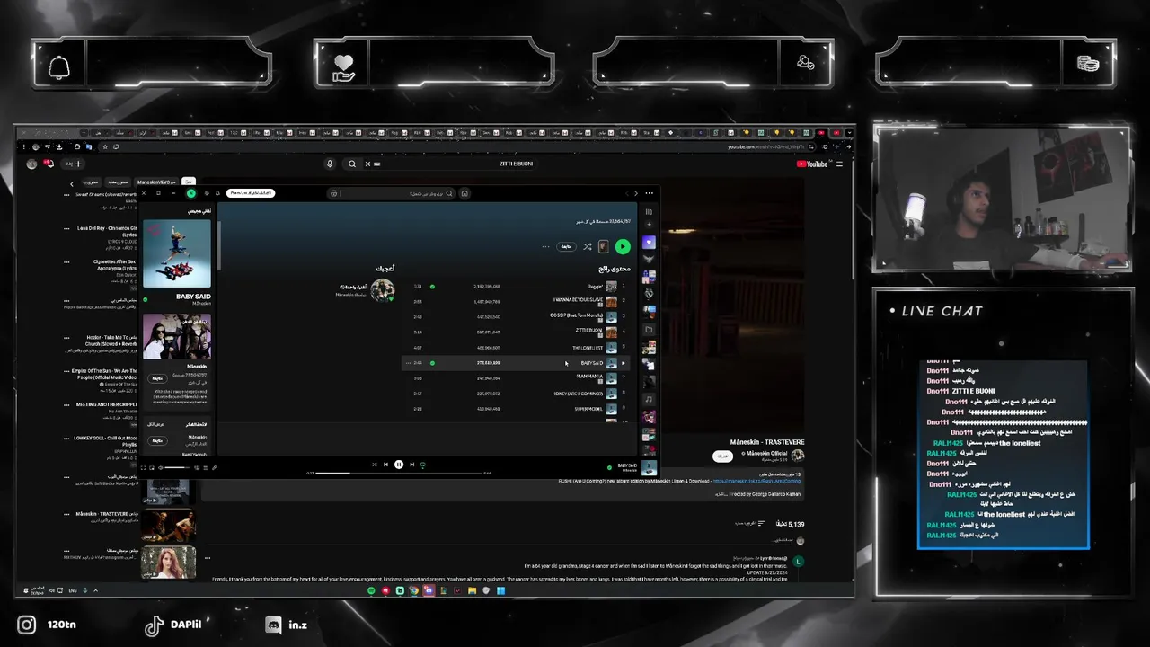This screenshot has width=1150, height=647.
Task: Select ZITTI E BUONI track in Spotify list
Action: pyautogui.click(x=517, y=331)
